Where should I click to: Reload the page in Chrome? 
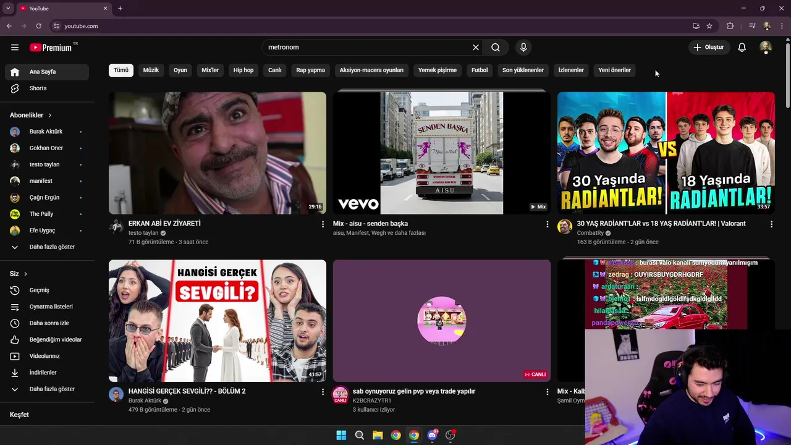(38, 26)
